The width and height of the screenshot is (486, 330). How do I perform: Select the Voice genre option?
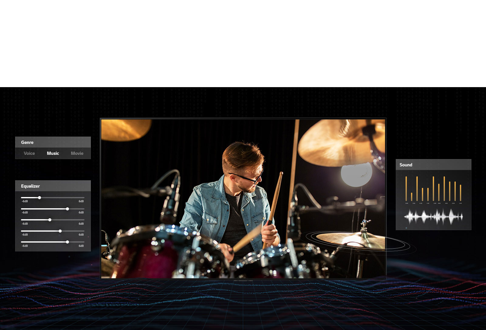29,153
